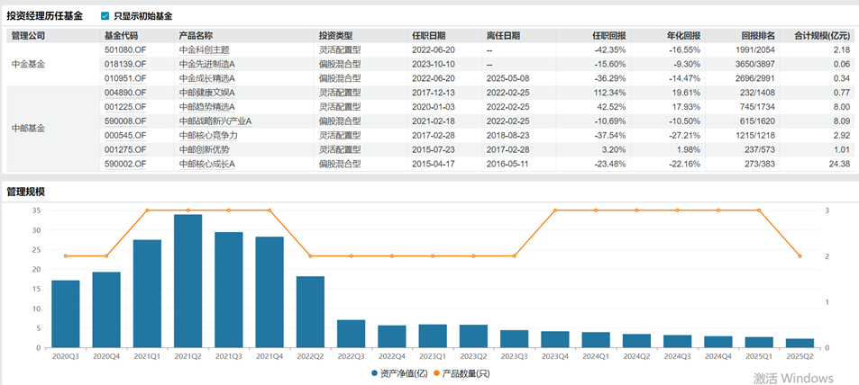Open the 中邮战略新兴产业A fund entry
This screenshot has height=385, width=859.
[x=215, y=121]
